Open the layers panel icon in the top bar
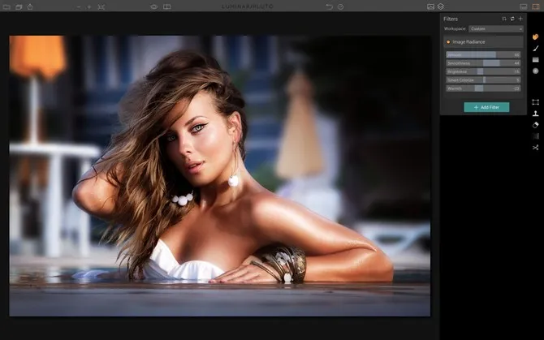Image resolution: width=544 pixels, height=340 pixels. [441, 6]
